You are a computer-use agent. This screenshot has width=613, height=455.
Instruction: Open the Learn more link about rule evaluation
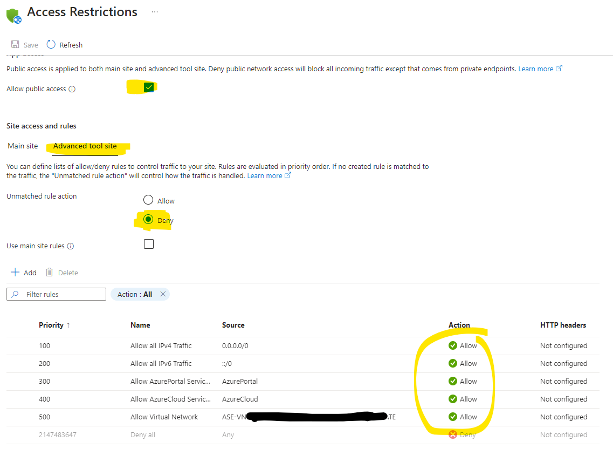pyautogui.click(x=269, y=175)
